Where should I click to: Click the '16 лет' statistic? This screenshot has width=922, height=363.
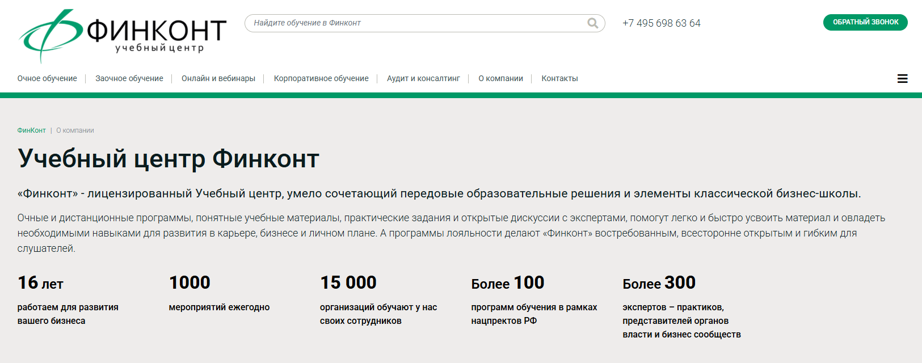[40, 282]
